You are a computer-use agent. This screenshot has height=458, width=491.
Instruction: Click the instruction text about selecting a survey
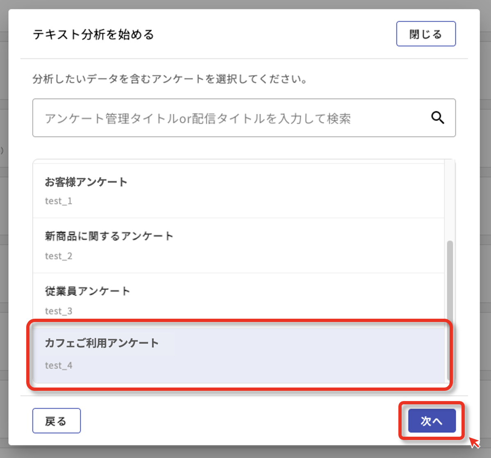click(170, 79)
